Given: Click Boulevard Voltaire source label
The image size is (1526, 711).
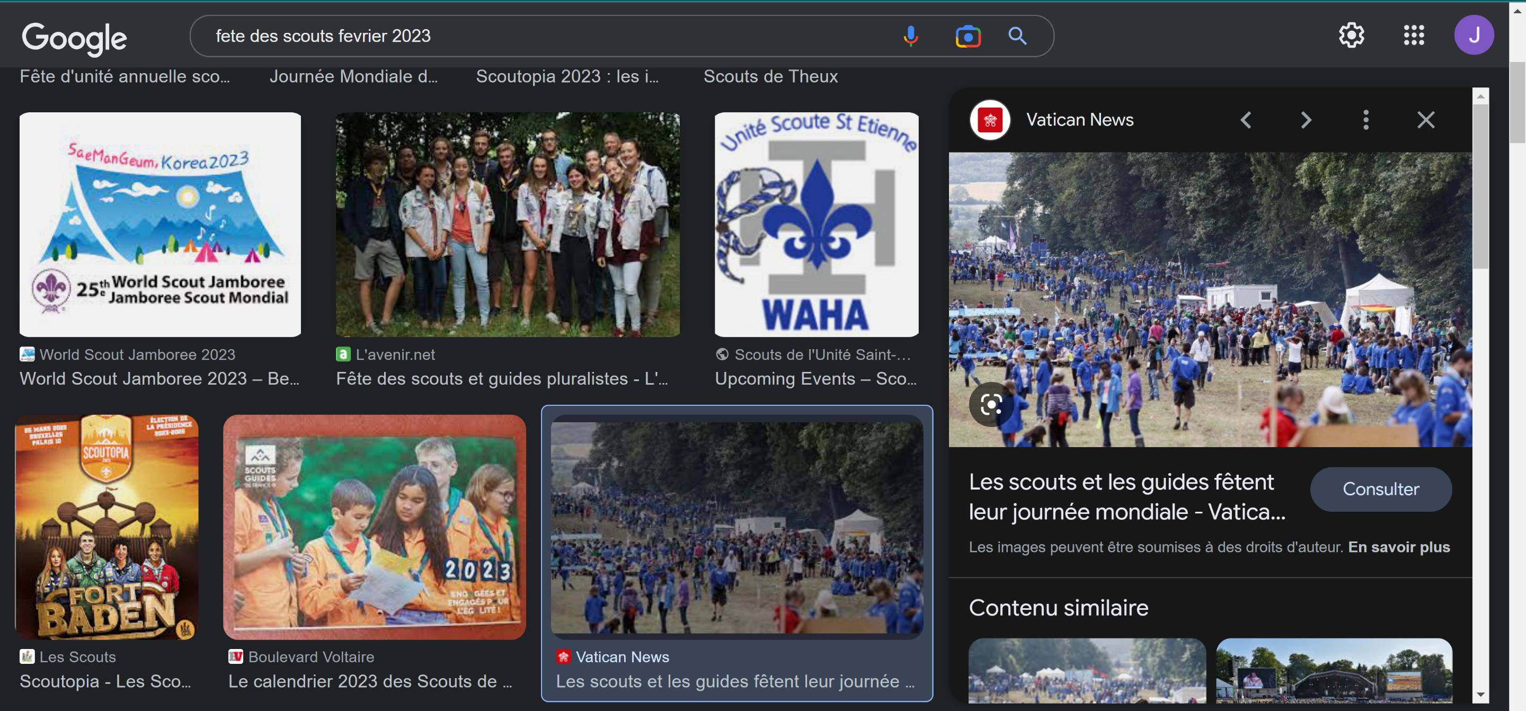Looking at the screenshot, I should point(311,657).
